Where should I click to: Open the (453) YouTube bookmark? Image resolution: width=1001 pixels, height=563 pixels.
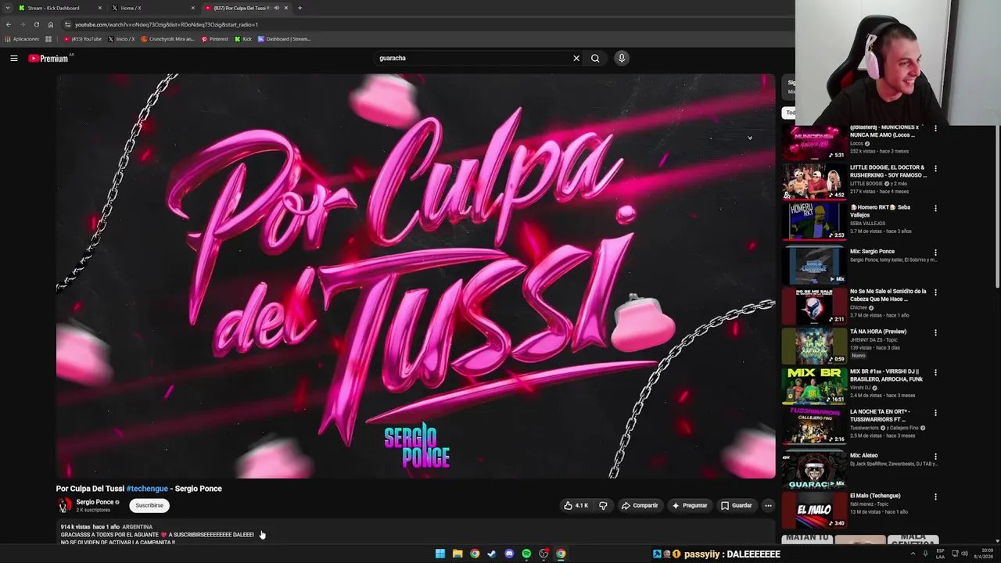pos(83,39)
